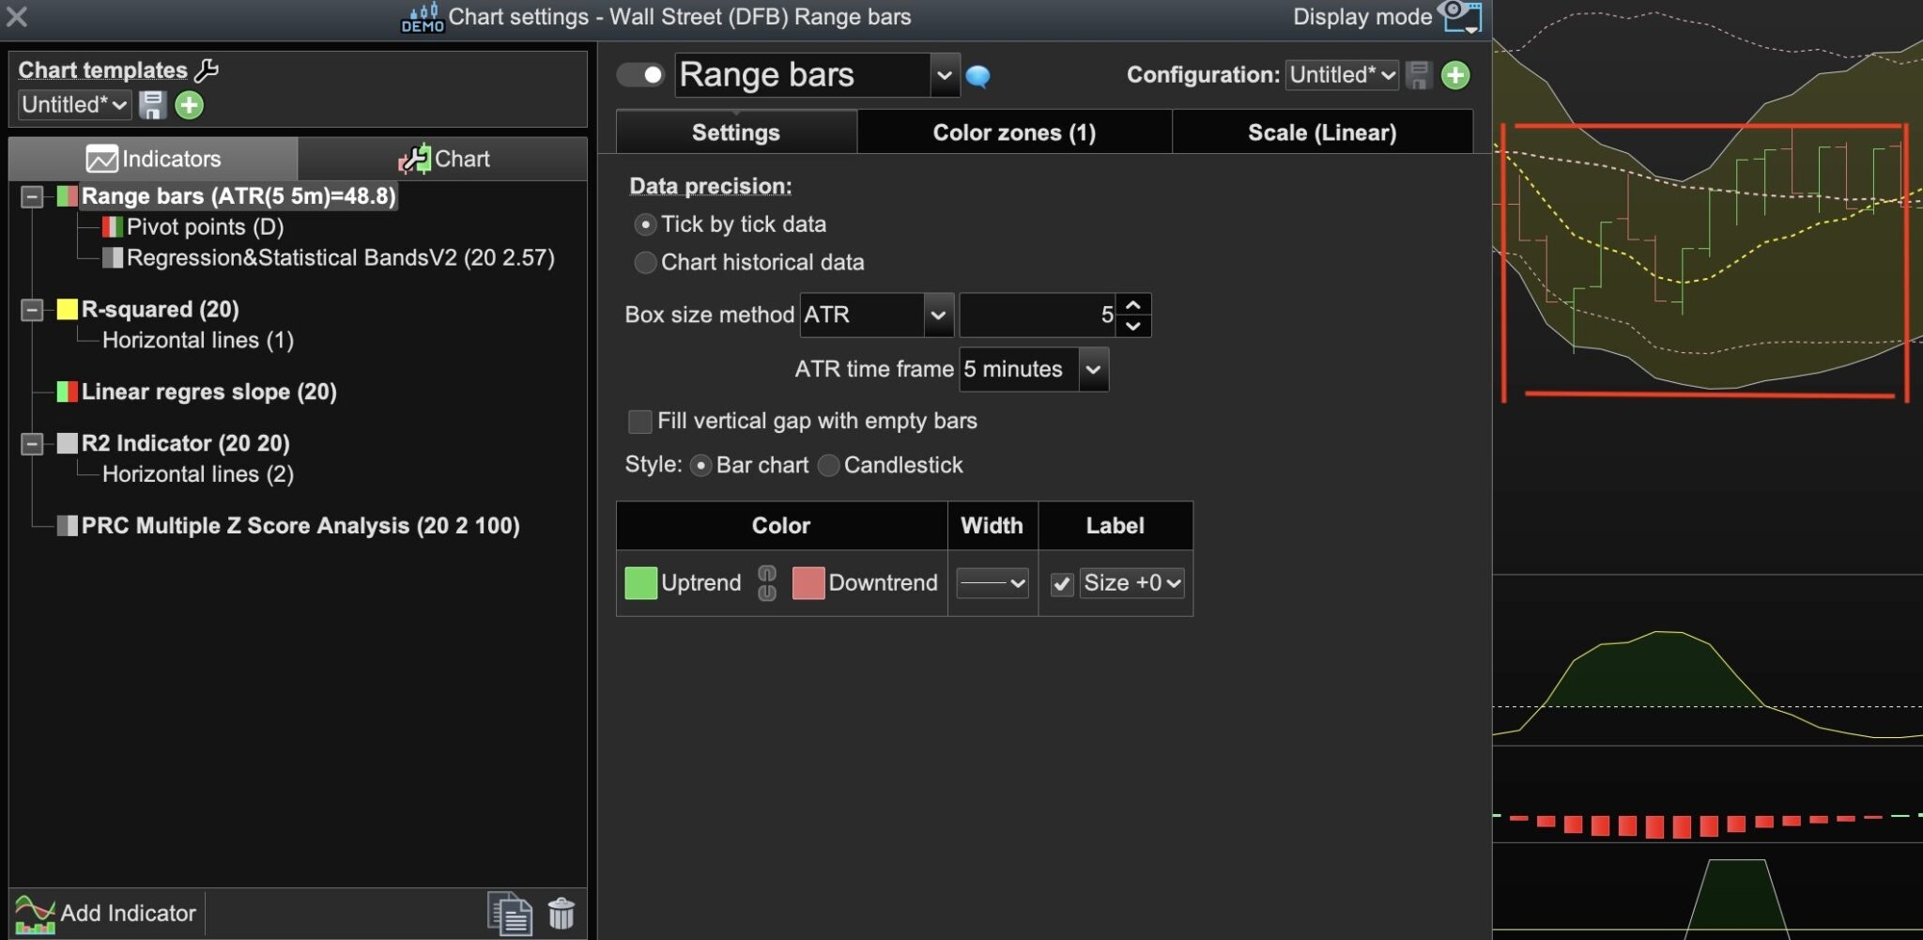Select Horizontal lines (2) item
Screen dimensions: 1923x940
197,474
